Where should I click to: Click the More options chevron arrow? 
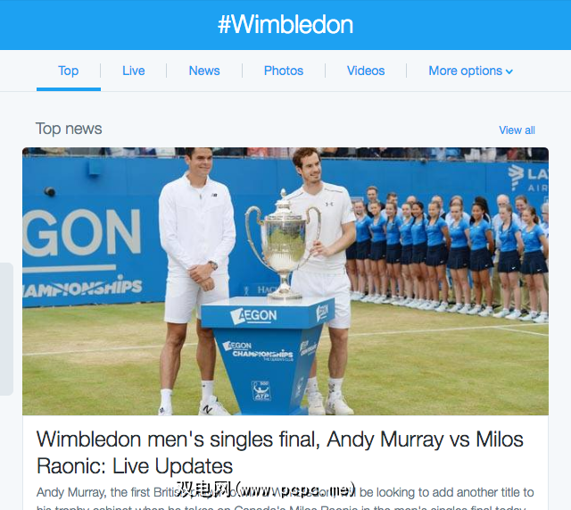(x=509, y=71)
